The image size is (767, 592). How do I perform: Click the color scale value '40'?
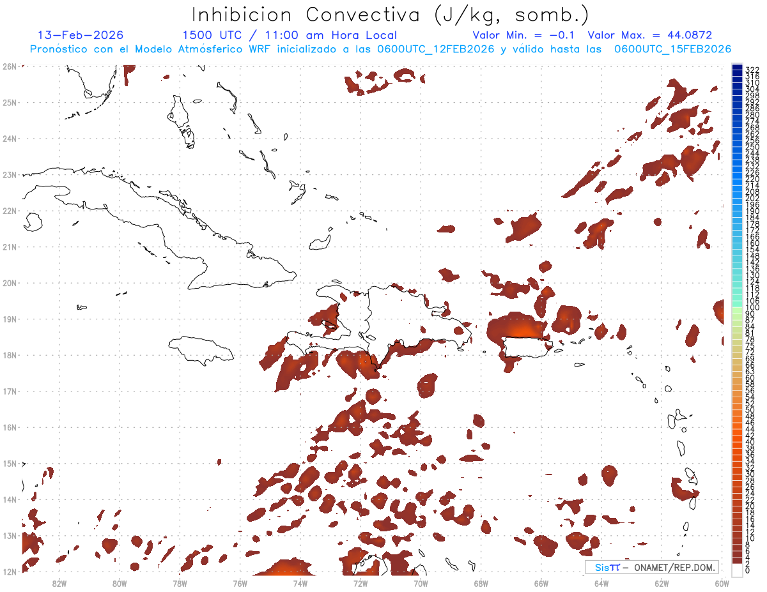tap(750, 442)
